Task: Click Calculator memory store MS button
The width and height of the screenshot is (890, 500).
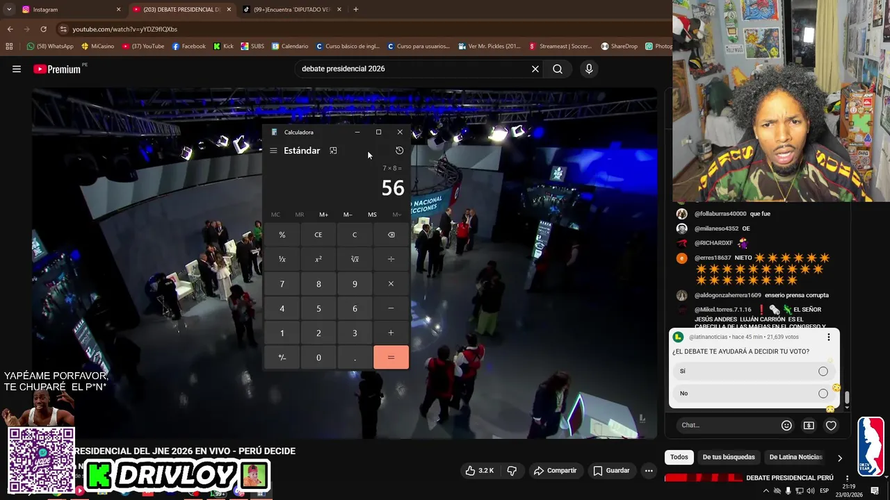Action: pyautogui.click(x=372, y=215)
